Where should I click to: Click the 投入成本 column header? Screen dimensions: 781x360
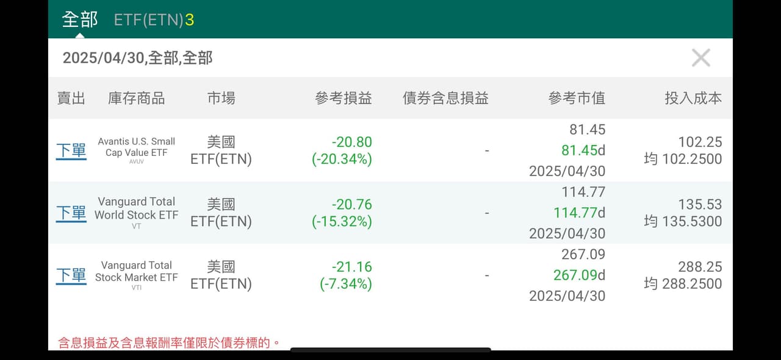point(693,98)
